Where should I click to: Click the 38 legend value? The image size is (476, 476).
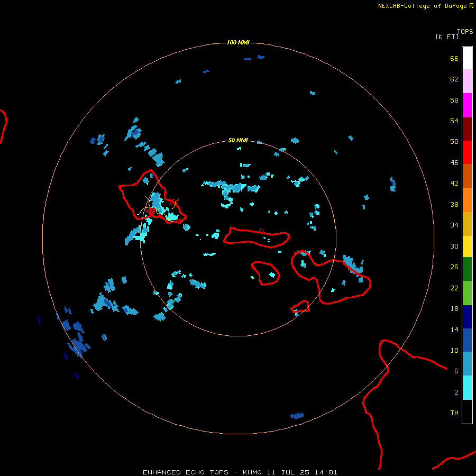click(x=454, y=204)
